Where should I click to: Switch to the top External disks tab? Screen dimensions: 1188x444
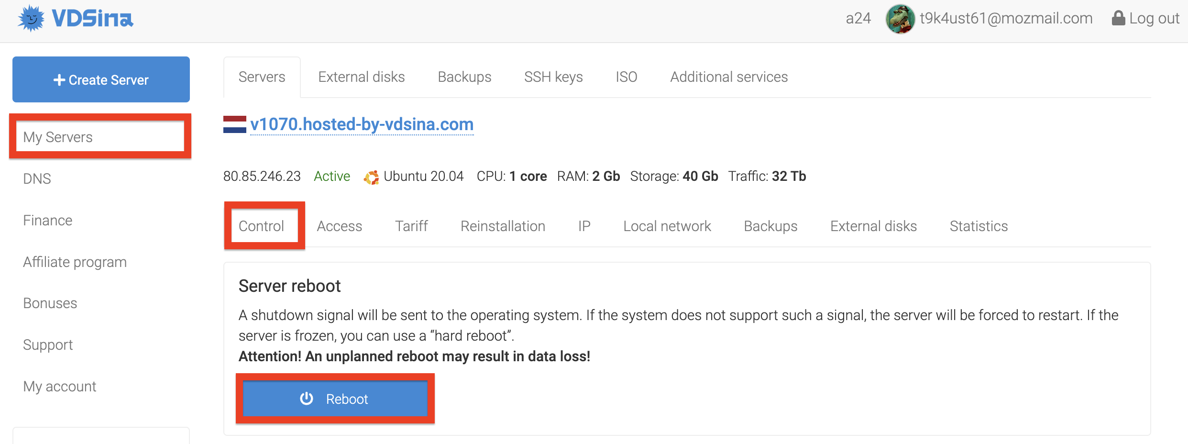(362, 77)
